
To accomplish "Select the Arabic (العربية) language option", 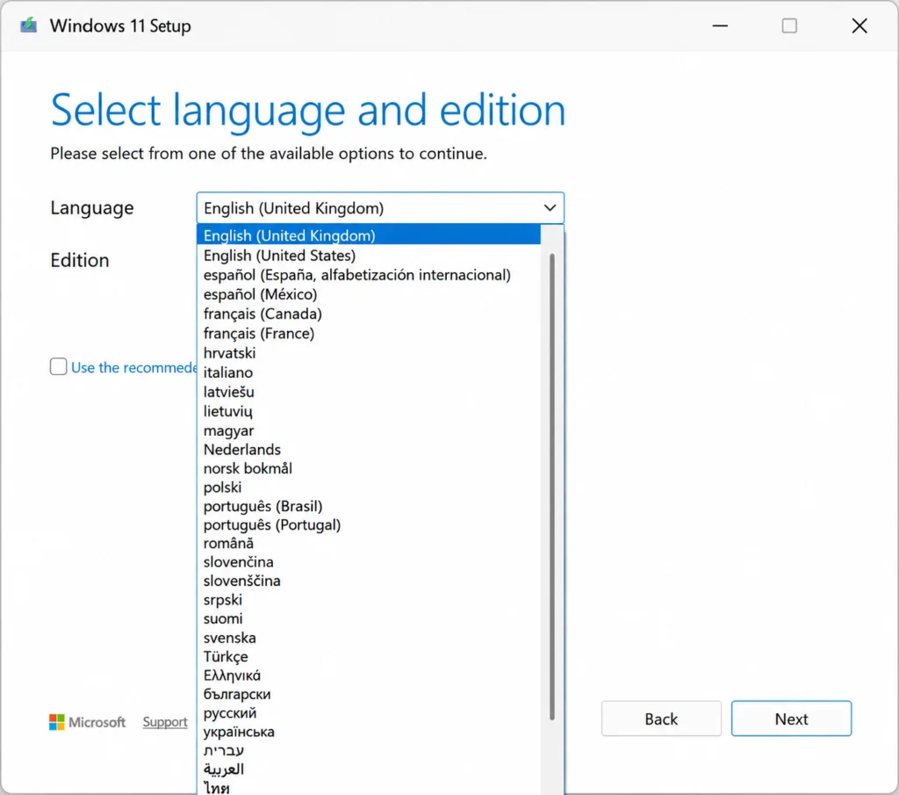I will click(369, 770).
